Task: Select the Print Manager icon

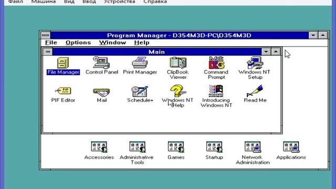Action: tap(140, 63)
